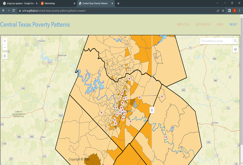The height and width of the screenshot is (165, 243).
Task: Click the Copyright © 2022 text
Action: (79, 159)
